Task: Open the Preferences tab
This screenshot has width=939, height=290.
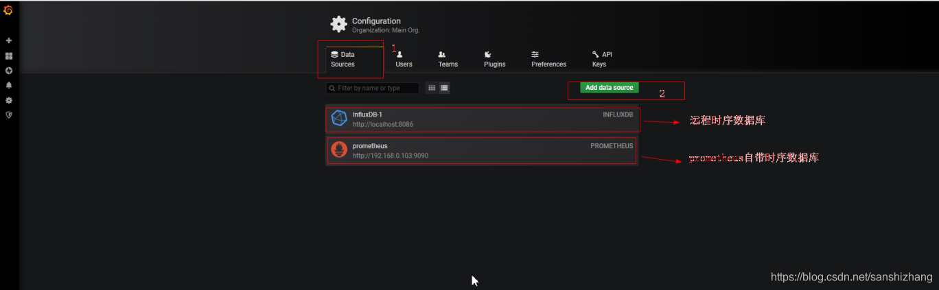Action: pyautogui.click(x=548, y=59)
